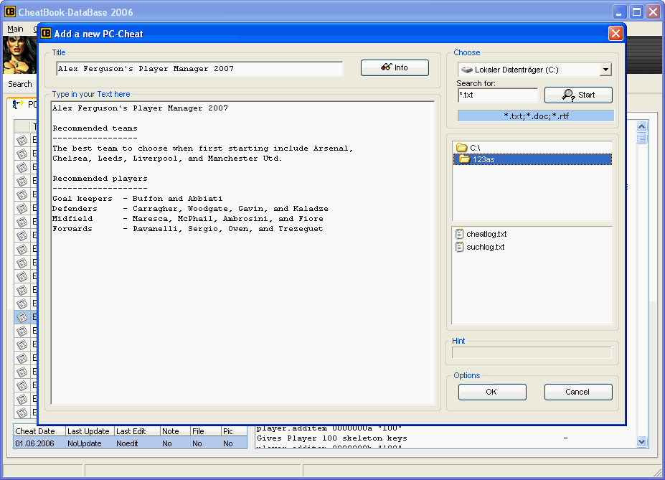Open the Main menu
Screen dimensions: 665x480
click(x=15, y=29)
